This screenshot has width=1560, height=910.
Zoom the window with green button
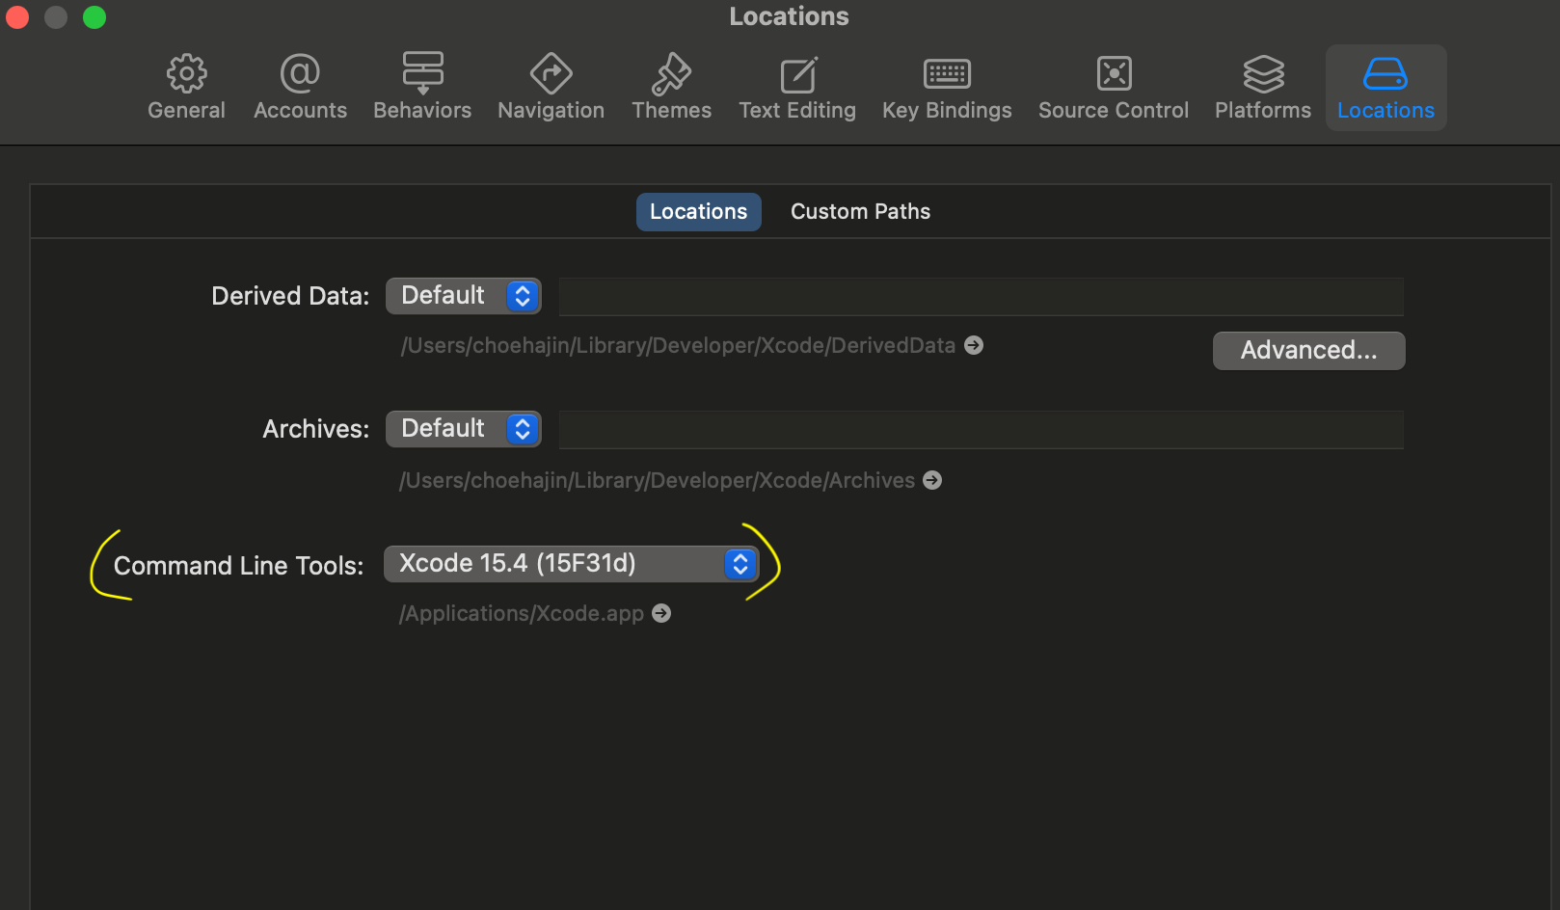(x=94, y=17)
